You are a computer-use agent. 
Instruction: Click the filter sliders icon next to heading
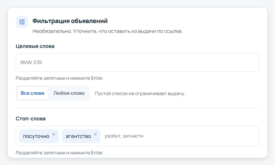pyautogui.click(x=22, y=22)
